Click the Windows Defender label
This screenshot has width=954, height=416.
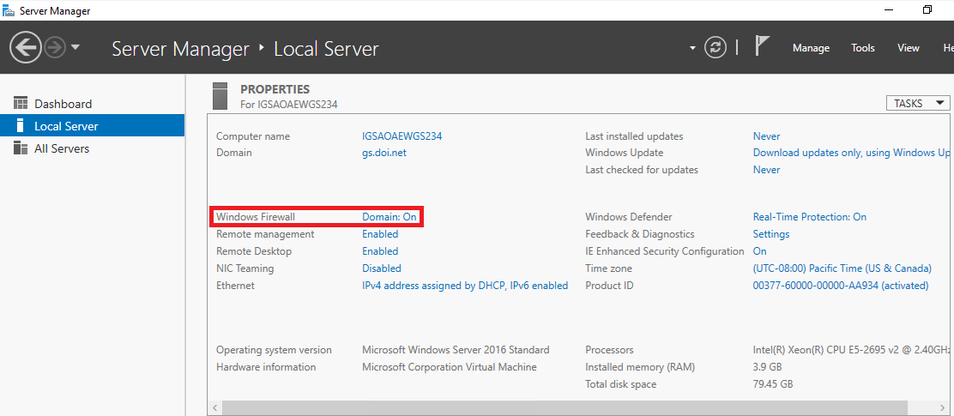click(629, 216)
